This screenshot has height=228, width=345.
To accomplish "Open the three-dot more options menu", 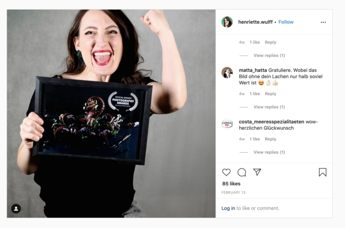I will 323,22.
